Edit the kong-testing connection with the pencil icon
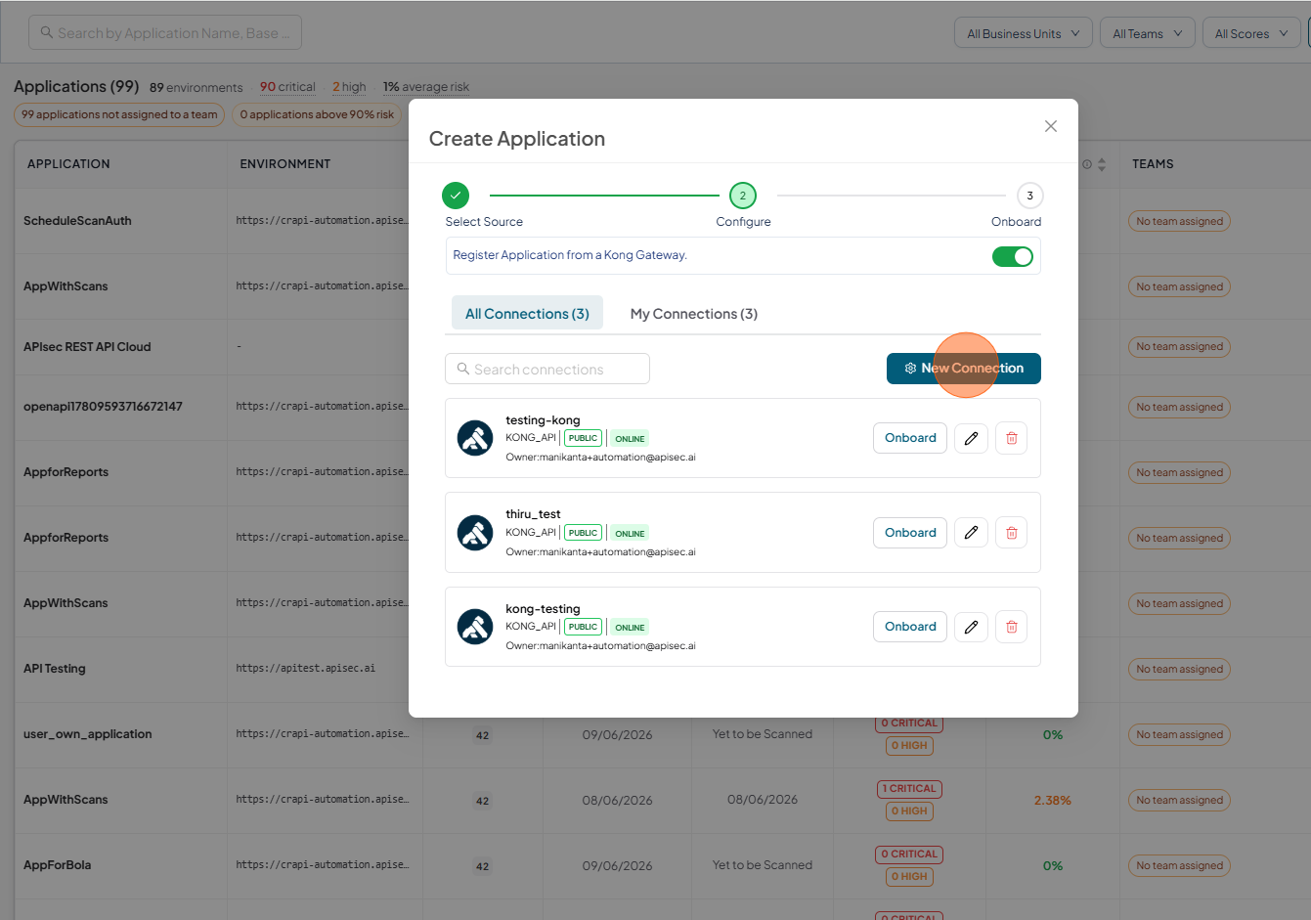1311x920 pixels. 971,627
